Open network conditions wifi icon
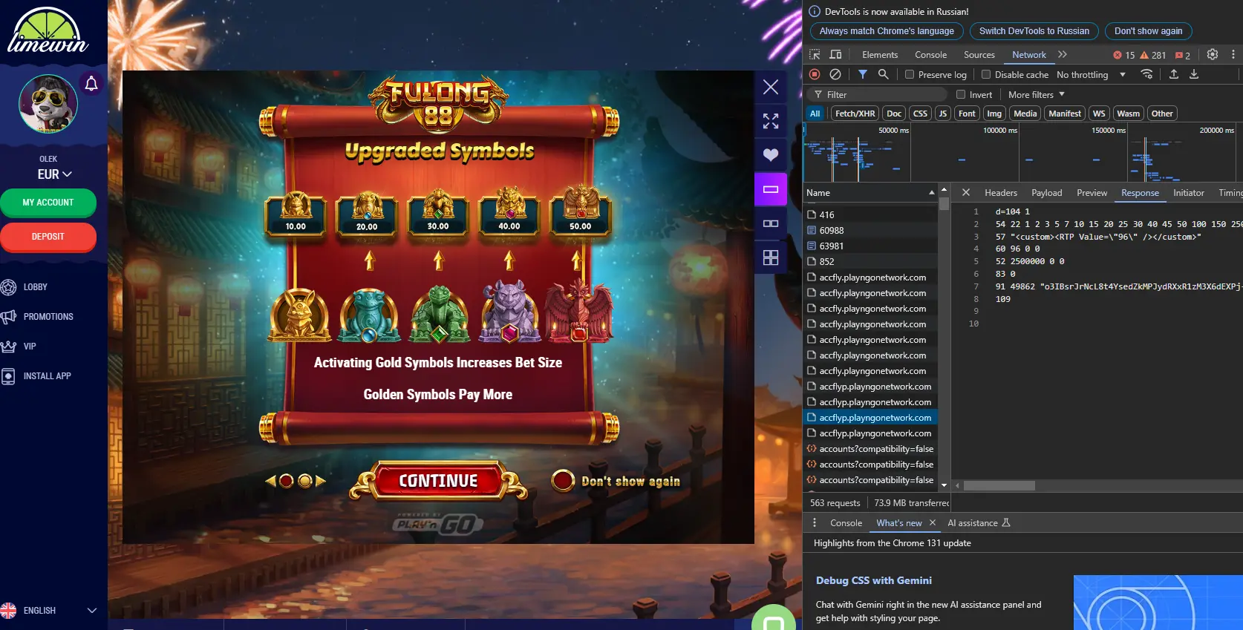Image resolution: width=1243 pixels, height=630 pixels. point(1147,74)
